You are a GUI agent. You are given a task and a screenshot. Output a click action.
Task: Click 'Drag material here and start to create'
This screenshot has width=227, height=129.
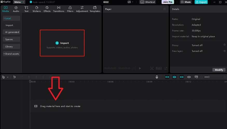pos(60,106)
